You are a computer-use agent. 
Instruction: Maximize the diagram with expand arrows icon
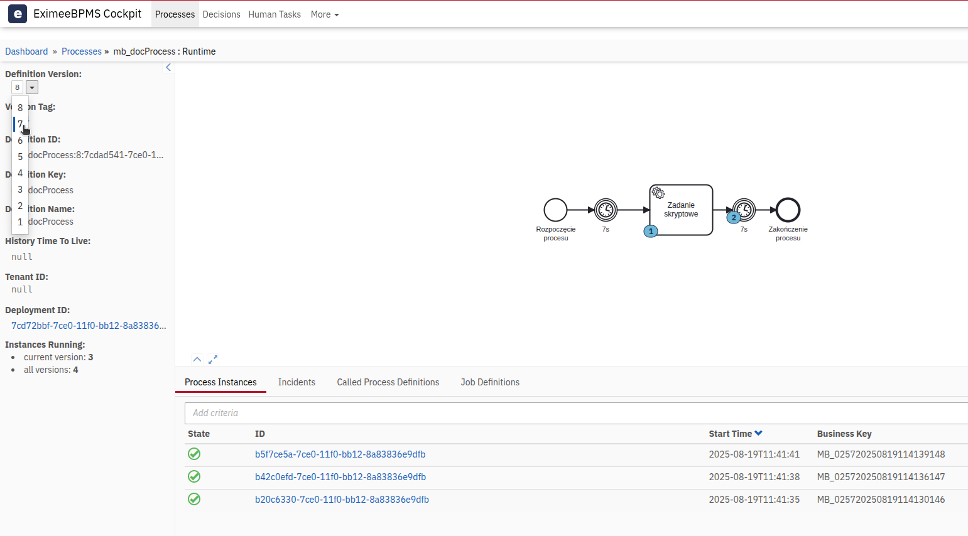[213, 360]
